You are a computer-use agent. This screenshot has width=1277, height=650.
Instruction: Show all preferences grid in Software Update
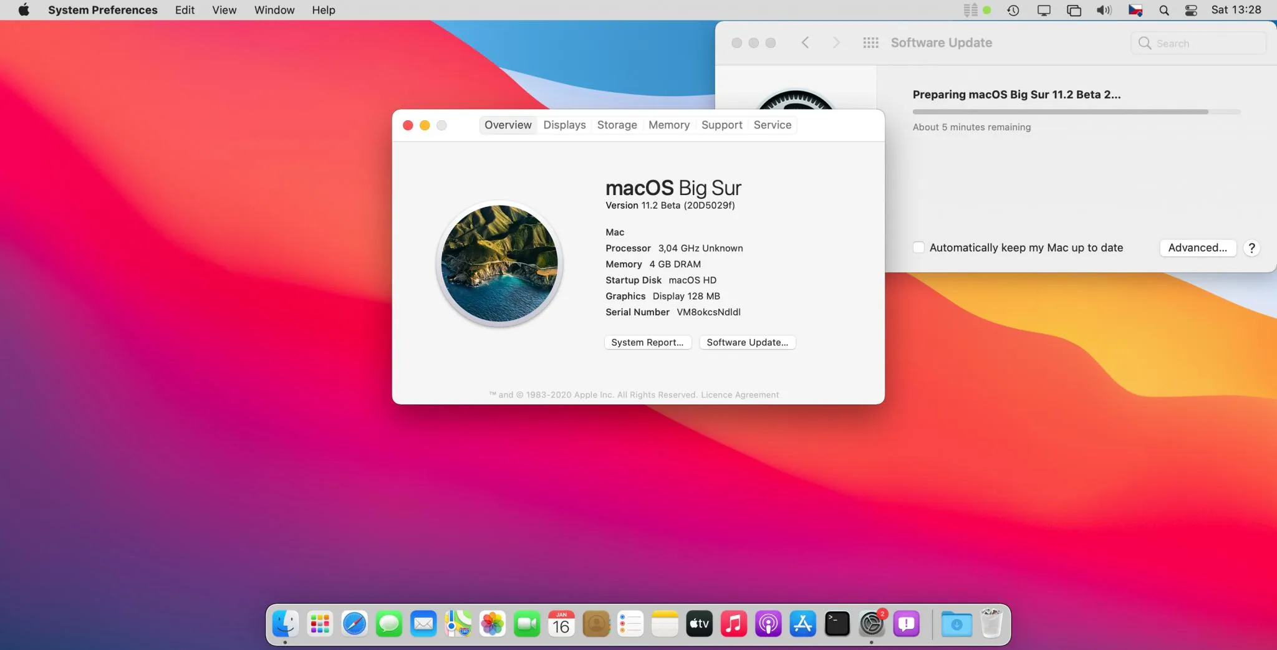click(871, 42)
